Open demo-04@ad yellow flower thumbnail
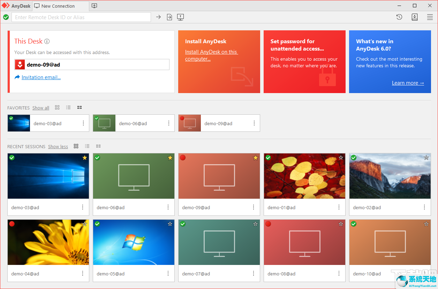438x289 pixels. 48,242
